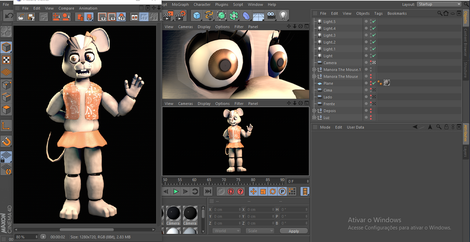This screenshot has width=470, height=242.
Task: Switch to Points mode
Action: coord(6,85)
